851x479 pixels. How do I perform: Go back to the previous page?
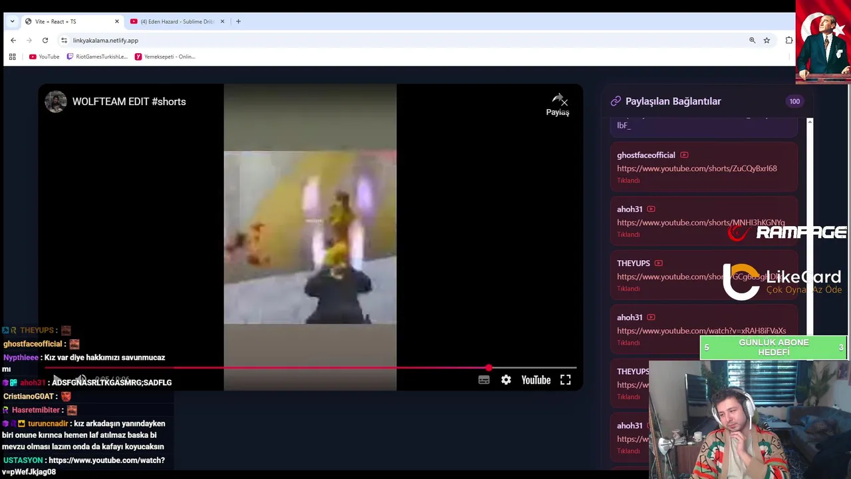tap(13, 41)
